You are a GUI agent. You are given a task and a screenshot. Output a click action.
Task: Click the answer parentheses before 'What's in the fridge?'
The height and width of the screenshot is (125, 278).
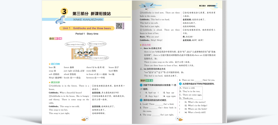182,105
